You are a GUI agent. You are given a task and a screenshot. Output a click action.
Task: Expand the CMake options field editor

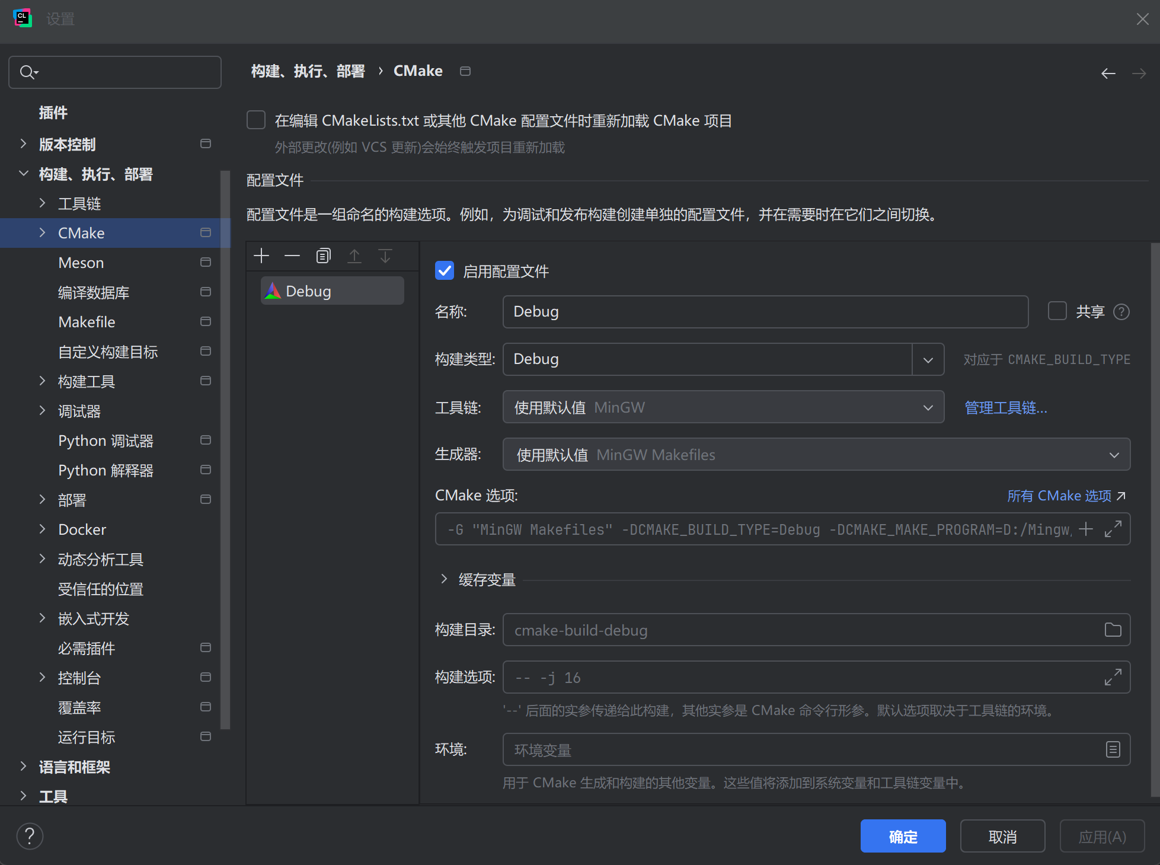[1113, 529]
